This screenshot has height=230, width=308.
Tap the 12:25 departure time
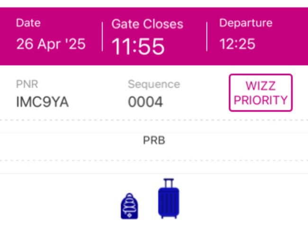(x=237, y=44)
